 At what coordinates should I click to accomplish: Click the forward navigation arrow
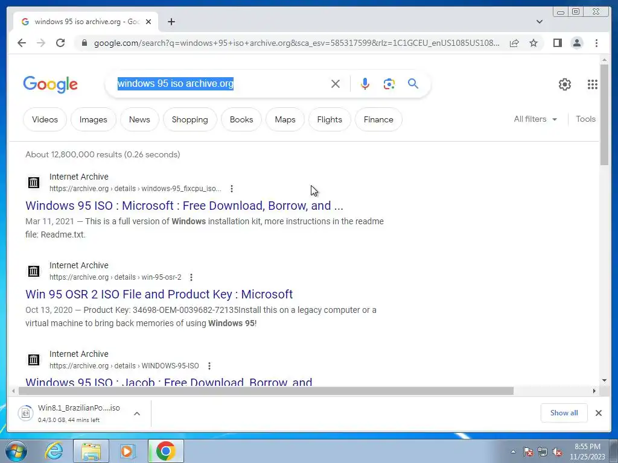pos(41,43)
